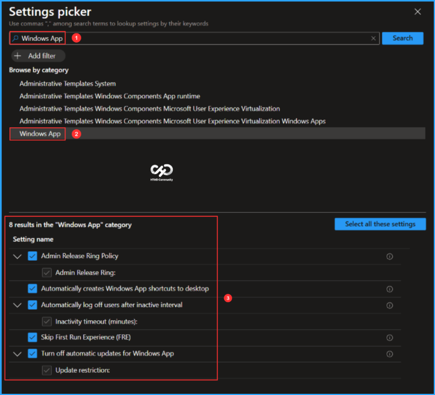Screen dimensions: 435x395
Task: Collapse Turn off automatic updates row
Action: click(x=18, y=354)
